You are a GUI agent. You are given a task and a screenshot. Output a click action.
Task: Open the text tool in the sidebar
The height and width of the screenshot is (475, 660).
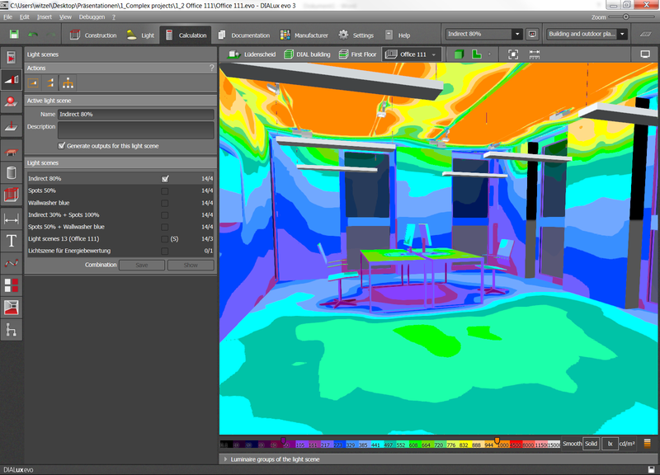point(12,240)
